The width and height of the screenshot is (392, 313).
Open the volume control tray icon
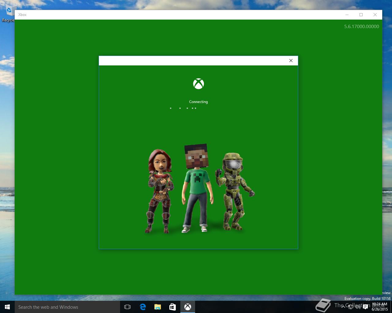coord(358,307)
